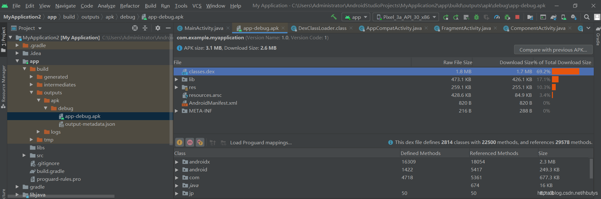Click the Run with Coverage icon
This screenshot has height=199, width=601.
(487, 17)
